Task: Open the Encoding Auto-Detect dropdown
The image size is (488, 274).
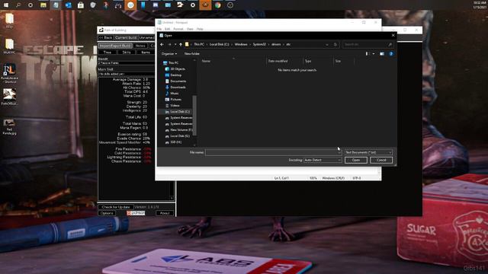Action: (x=323, y=160)
